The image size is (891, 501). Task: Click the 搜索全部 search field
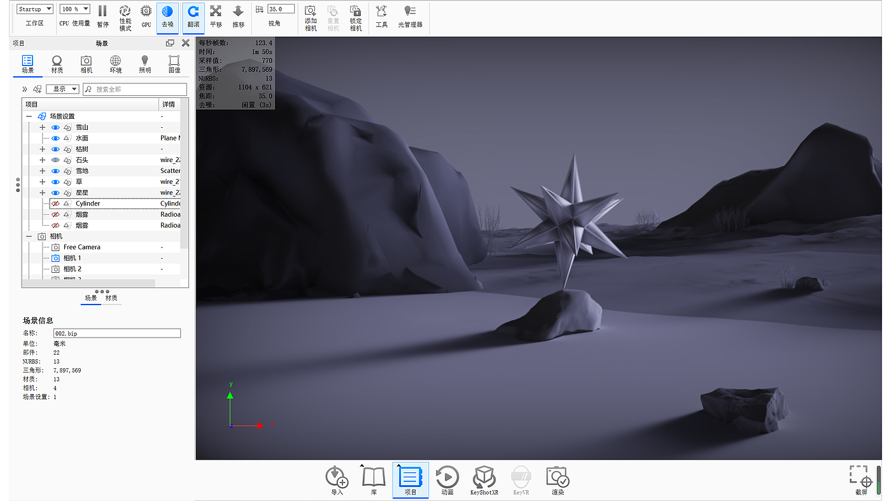point(135,90)
